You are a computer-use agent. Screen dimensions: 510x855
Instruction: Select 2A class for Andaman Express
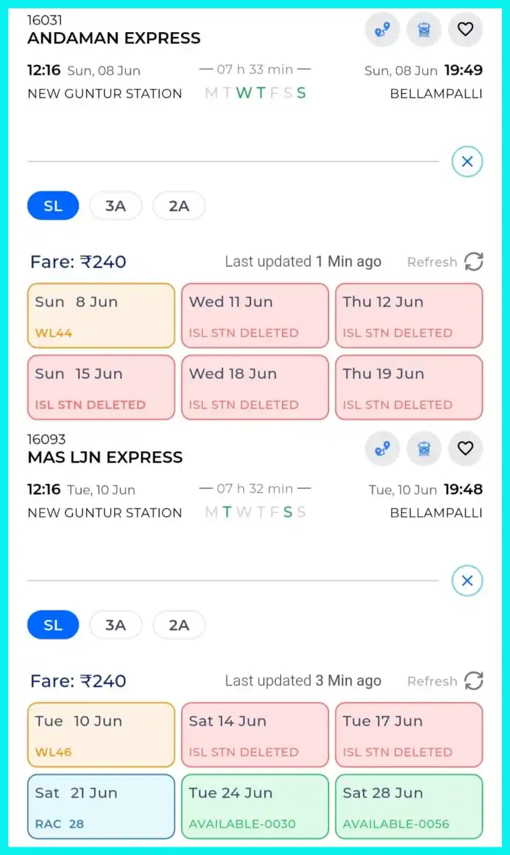click(179, 206)
